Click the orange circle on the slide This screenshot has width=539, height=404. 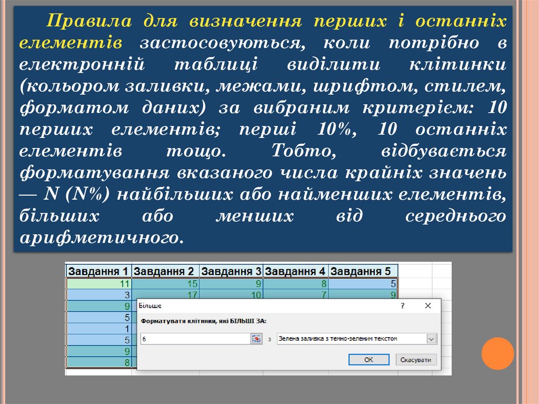pyautogui.click(x=497, y=353)
